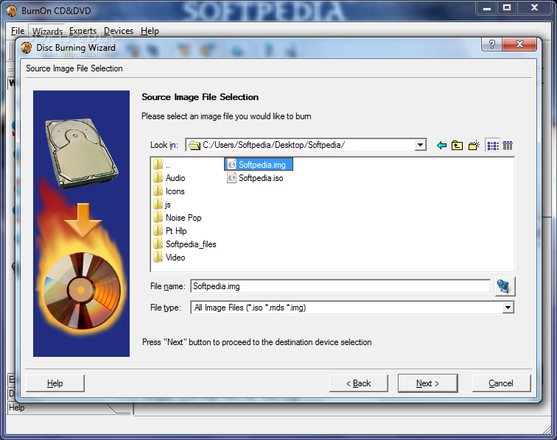Image resolution: width=557 pixels, height=440 pixels.
Task: Switch to list view icon
Action: pos(493,146)
